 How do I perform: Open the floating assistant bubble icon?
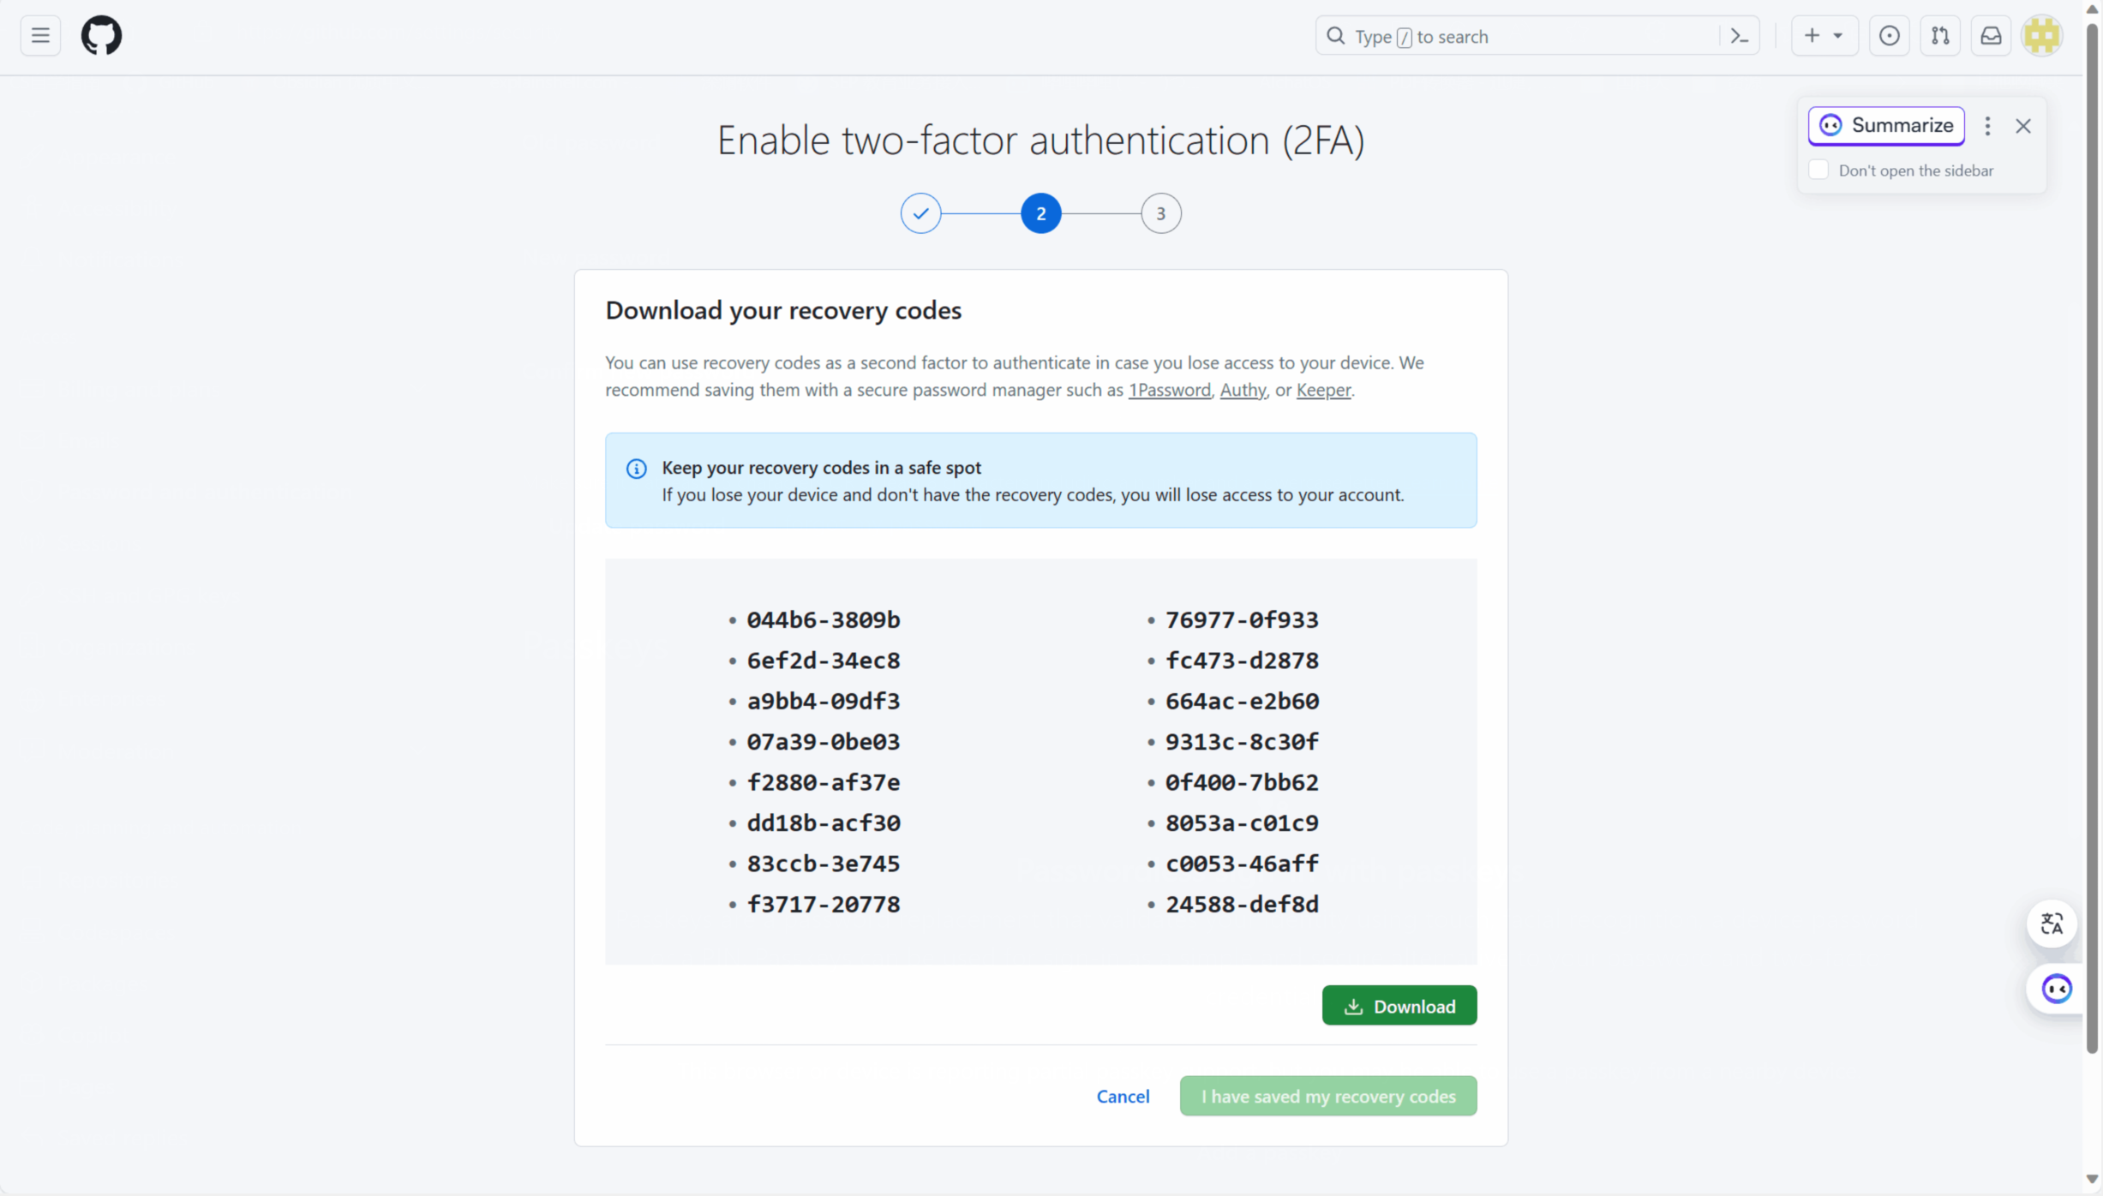coord(2057,989)
